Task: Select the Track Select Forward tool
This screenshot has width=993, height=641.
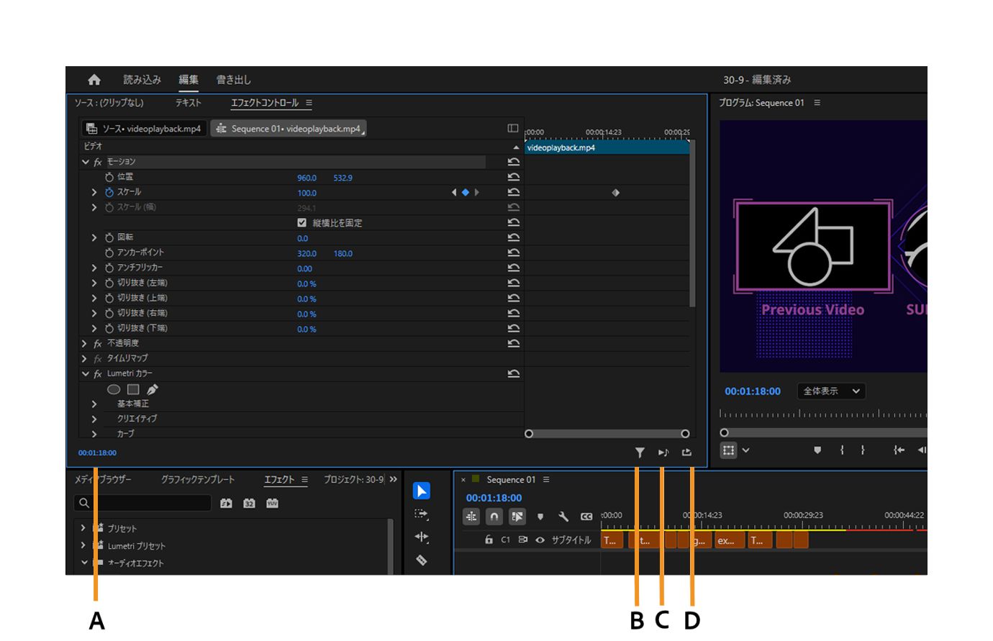Action: coord(422,514)
